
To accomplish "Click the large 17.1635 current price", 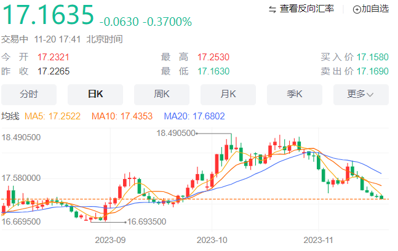I will click(48, 15).
